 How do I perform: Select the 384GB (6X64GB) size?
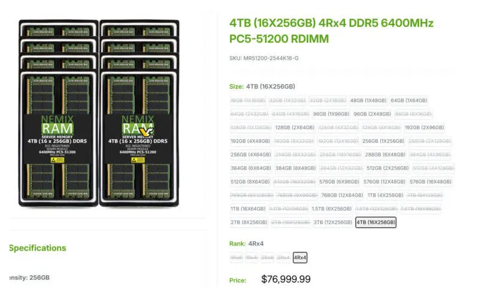tap(251, 168)
